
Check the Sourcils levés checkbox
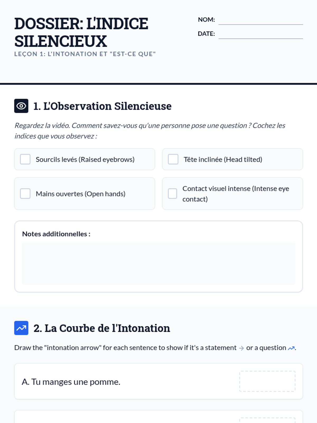coord(25,159)
